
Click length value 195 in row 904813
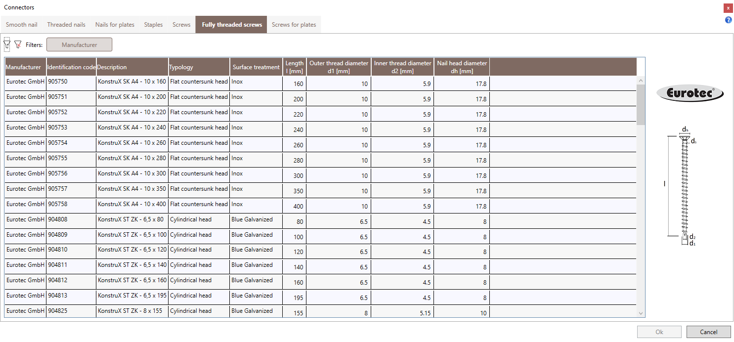pyautogui.click(x=299, y=299)
